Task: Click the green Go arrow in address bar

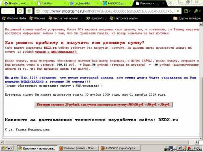Action: pos(178,11)
